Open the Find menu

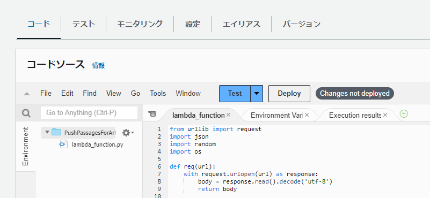pyautogui.click(x=90, y=94)
